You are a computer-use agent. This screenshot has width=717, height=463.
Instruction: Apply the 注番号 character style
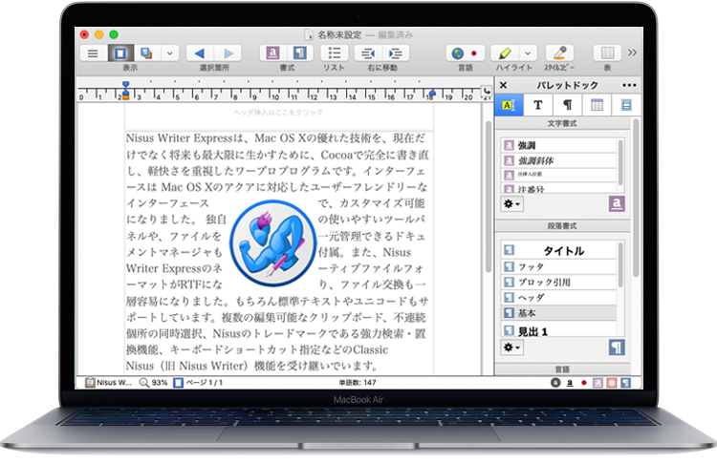pyautogui.click(x=559, y=189)
